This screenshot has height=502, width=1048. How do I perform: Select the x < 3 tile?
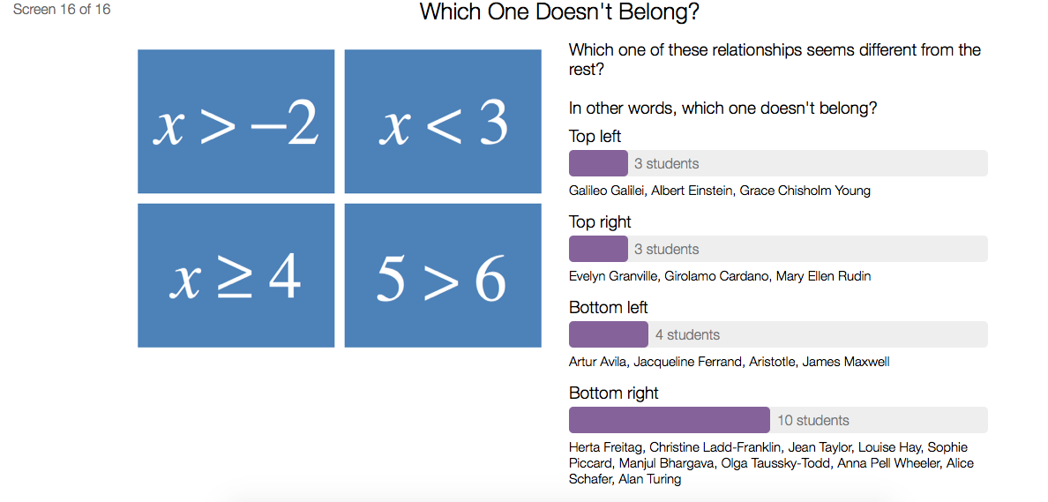tap(443, 121)
